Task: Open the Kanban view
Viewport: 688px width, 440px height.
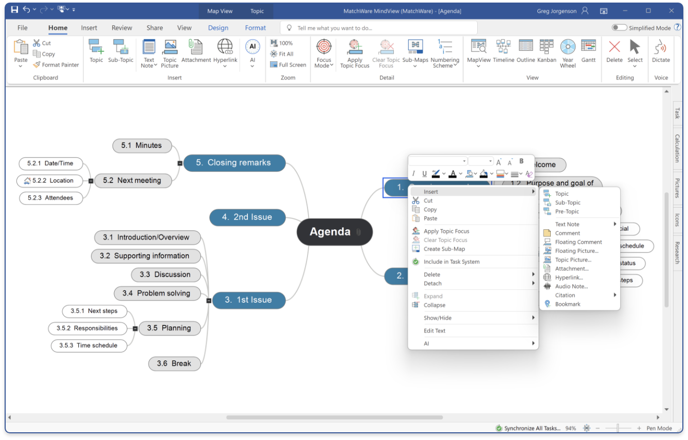Action: (547, 51)
